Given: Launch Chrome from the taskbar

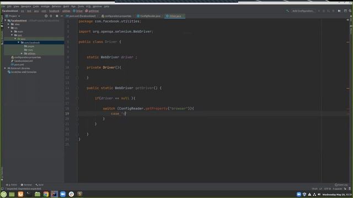Looking at the screenshot, I should (46, 194).
